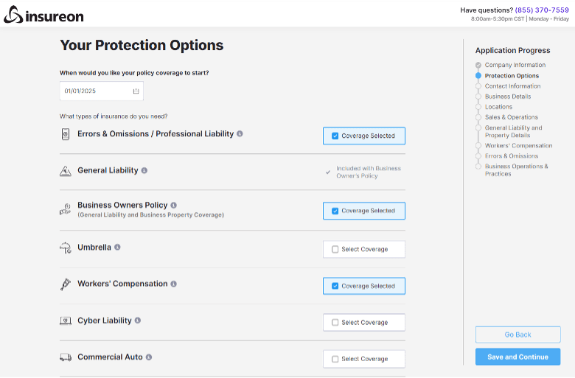Open Contact Information step in progress list
This screenshot has width=575, height=378.
(x=512, y=86)
